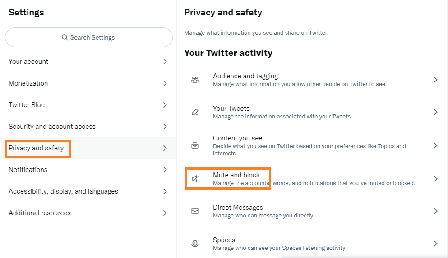Open Direct Messages privacy settings
Screen dimensions: 448x258
click(x=312, y=211)
